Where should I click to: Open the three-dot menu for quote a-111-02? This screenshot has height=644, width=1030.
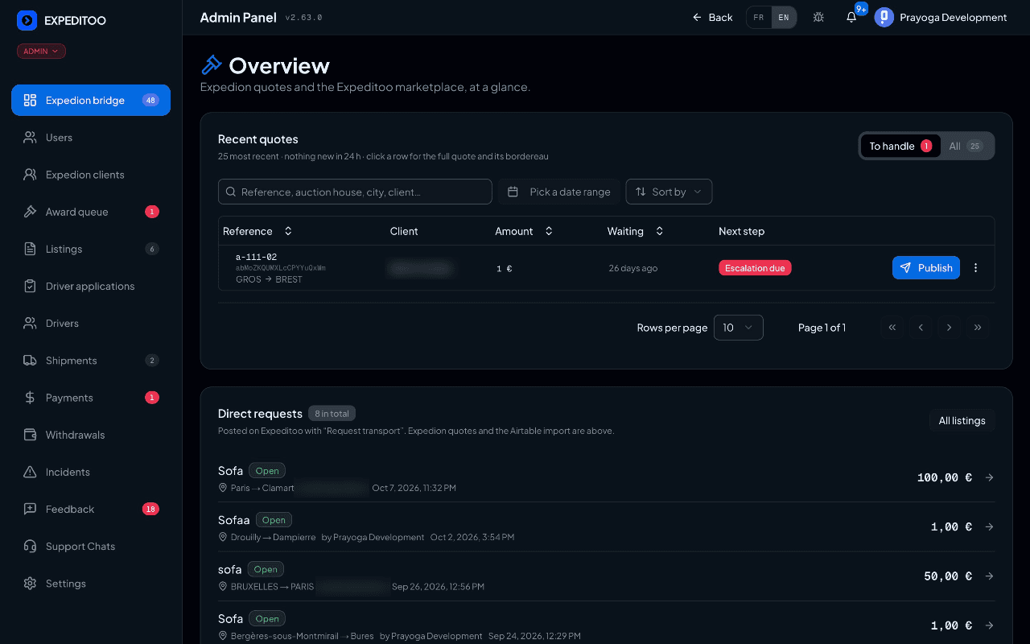[x=975, y=268]
